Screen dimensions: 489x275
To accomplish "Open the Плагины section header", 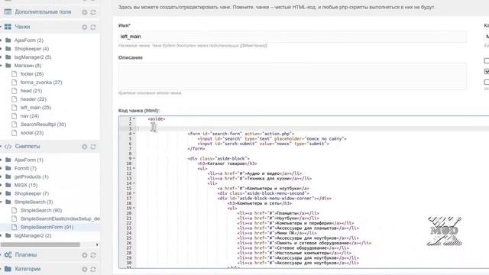I will click(26, 254).
